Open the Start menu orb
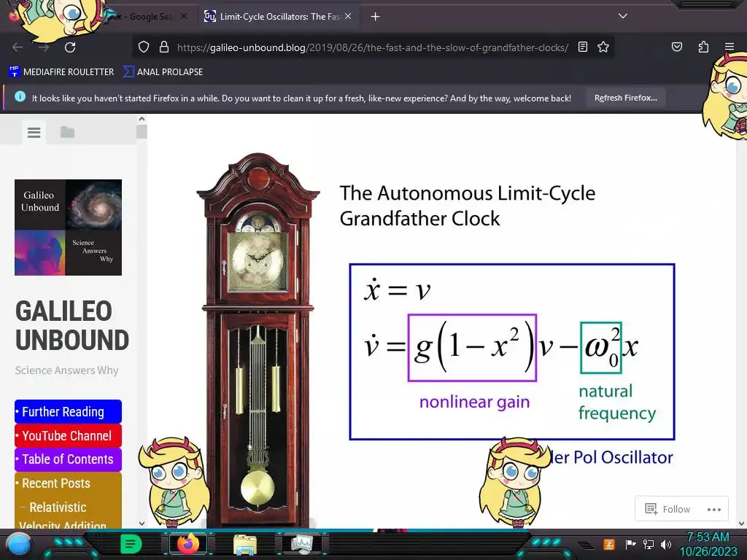The width and height of the screenshot is (747, 560). 18,545
